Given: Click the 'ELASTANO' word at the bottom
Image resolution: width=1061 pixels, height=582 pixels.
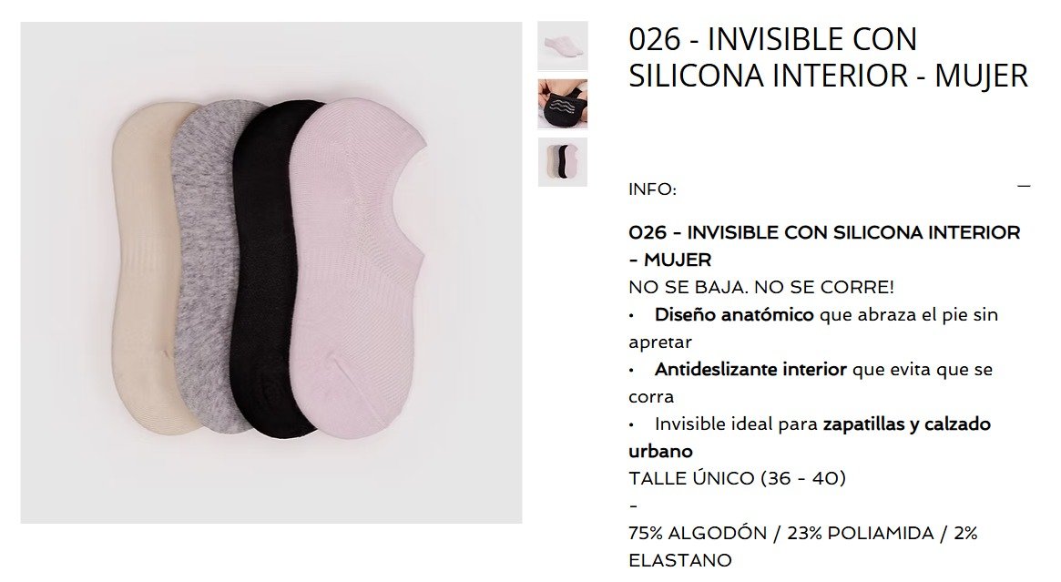Looking at the screenshot, I should [680, 560].
